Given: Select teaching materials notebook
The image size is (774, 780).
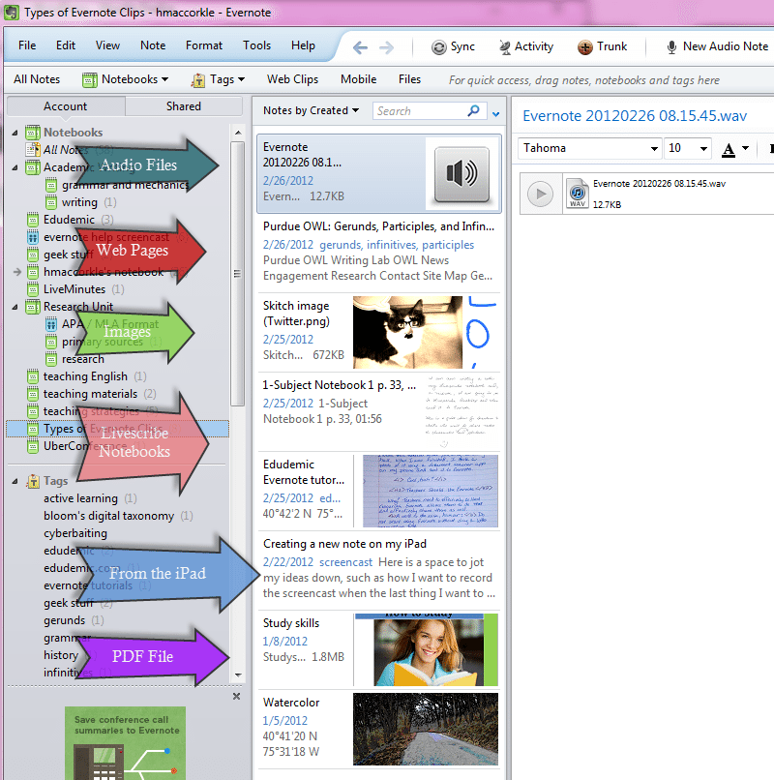Looking at the screenshot, I should click(x=91, y=394).
